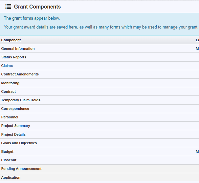
Task: Open the Personnel component
Action: (10, 117)
